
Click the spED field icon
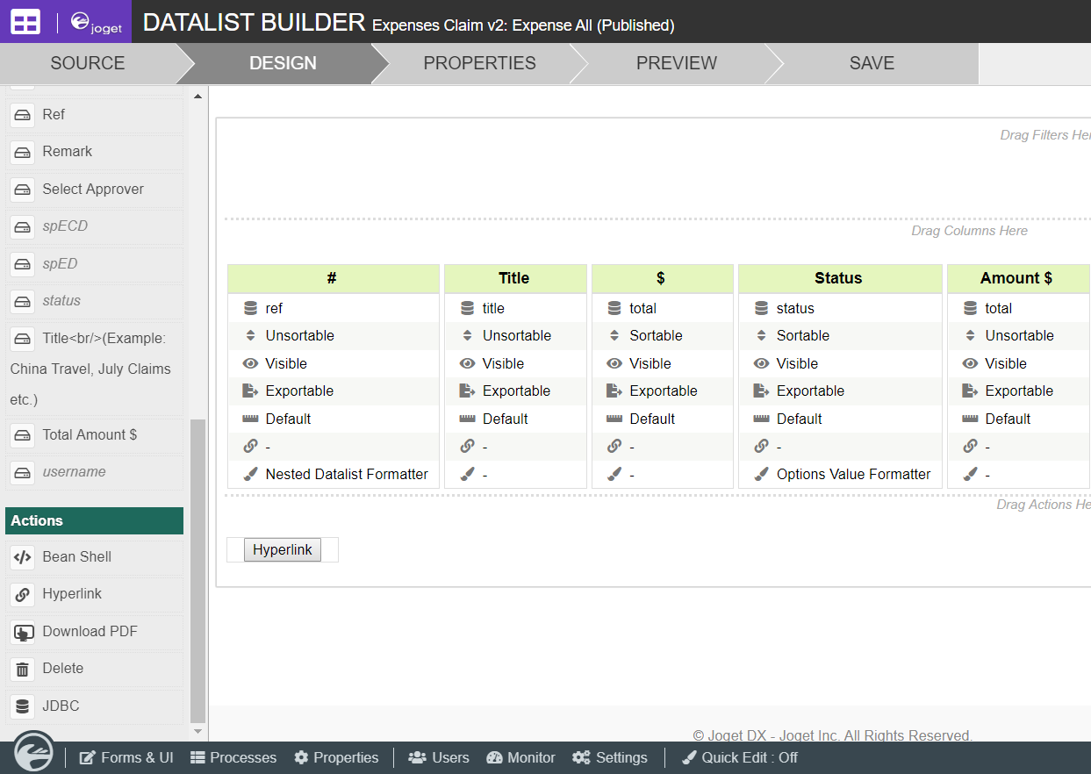23,264
